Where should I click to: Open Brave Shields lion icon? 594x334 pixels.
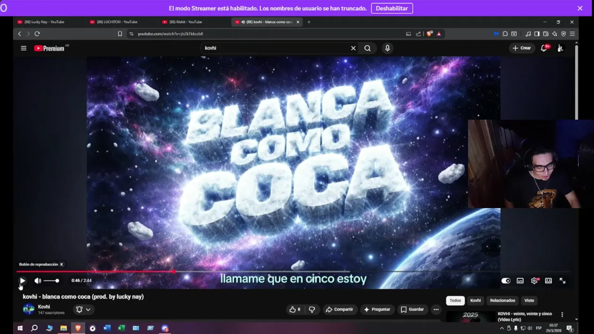[x=430, y=34]
